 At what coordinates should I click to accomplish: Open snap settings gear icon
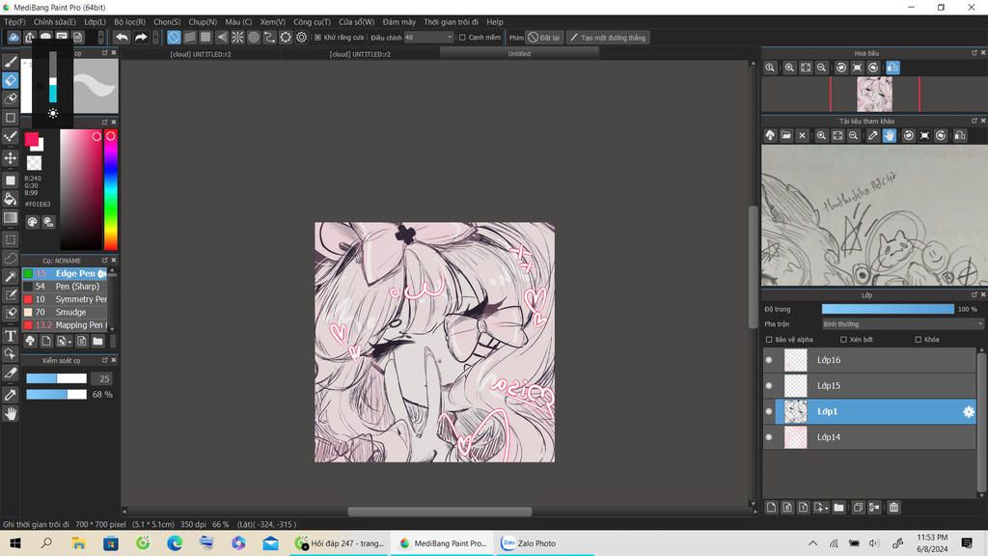point(302,38)
